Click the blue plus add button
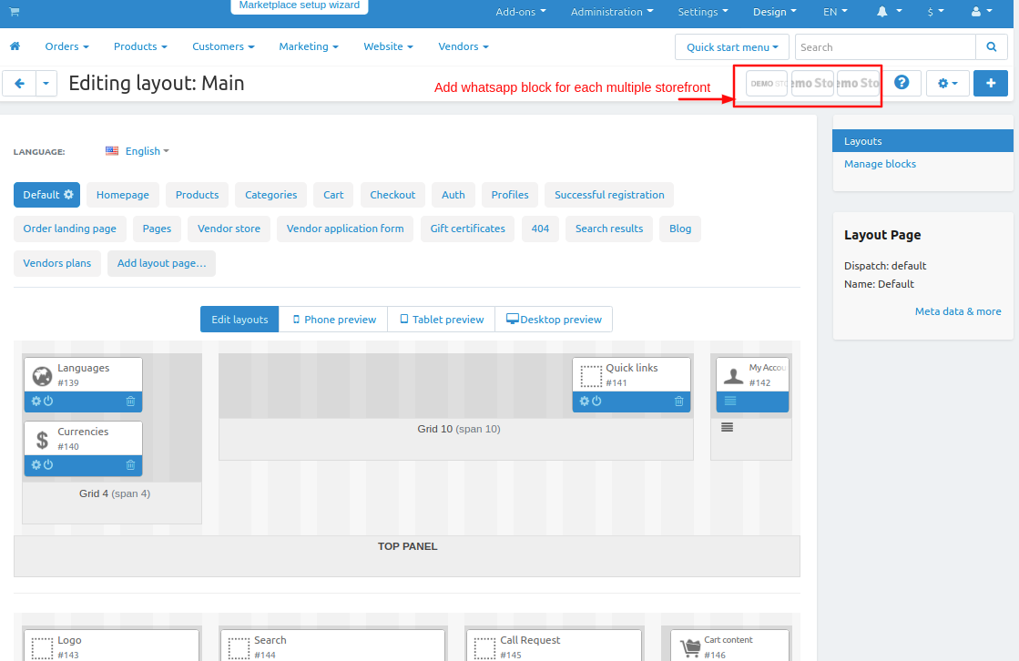This screenshot has width=1019, height=661. pyautogui.click(x=990, y=84)
